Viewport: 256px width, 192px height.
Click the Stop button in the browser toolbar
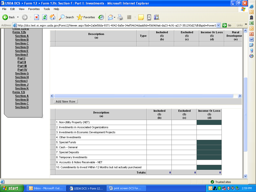pos(36,17)
